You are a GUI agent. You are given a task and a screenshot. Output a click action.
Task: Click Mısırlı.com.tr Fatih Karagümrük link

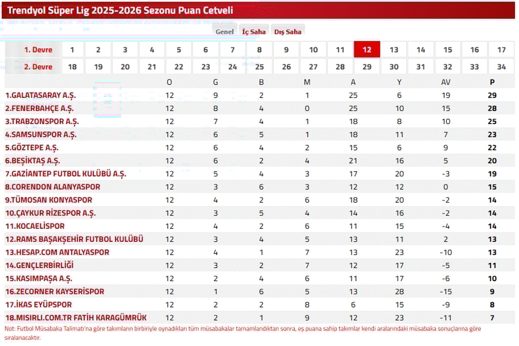point(76,318)
